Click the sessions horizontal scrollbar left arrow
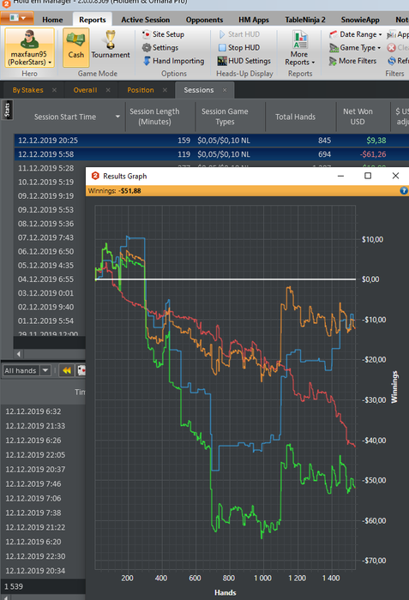 tap(18, 354)
